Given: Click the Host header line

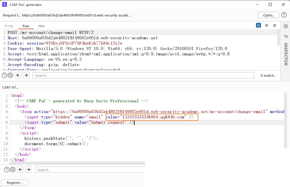Looking at the screenshot, I should [83, 38].
